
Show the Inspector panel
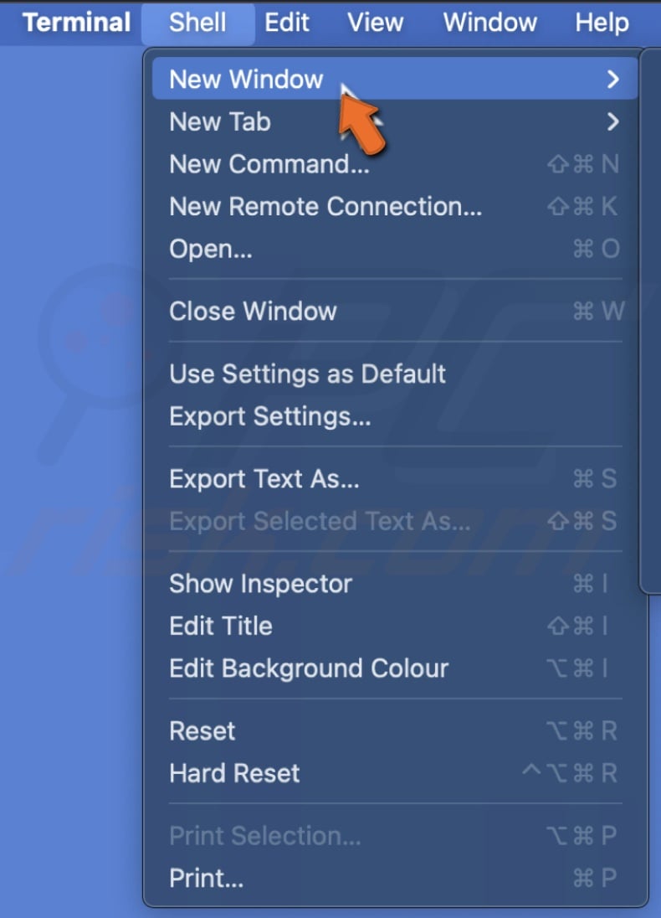pos(260,584)
